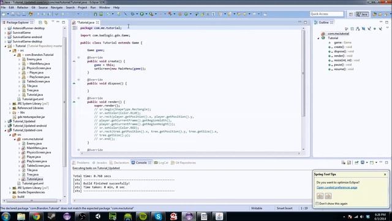
Task: Click the Run External Tools icon
Action: (x=151, y=14)
